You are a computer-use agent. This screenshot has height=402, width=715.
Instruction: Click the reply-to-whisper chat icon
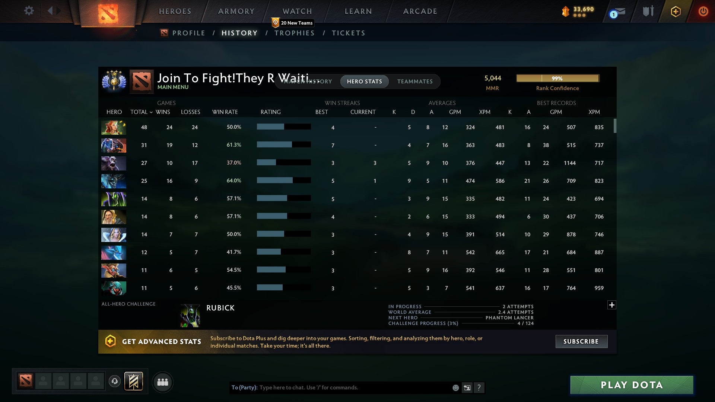[467, 387]
